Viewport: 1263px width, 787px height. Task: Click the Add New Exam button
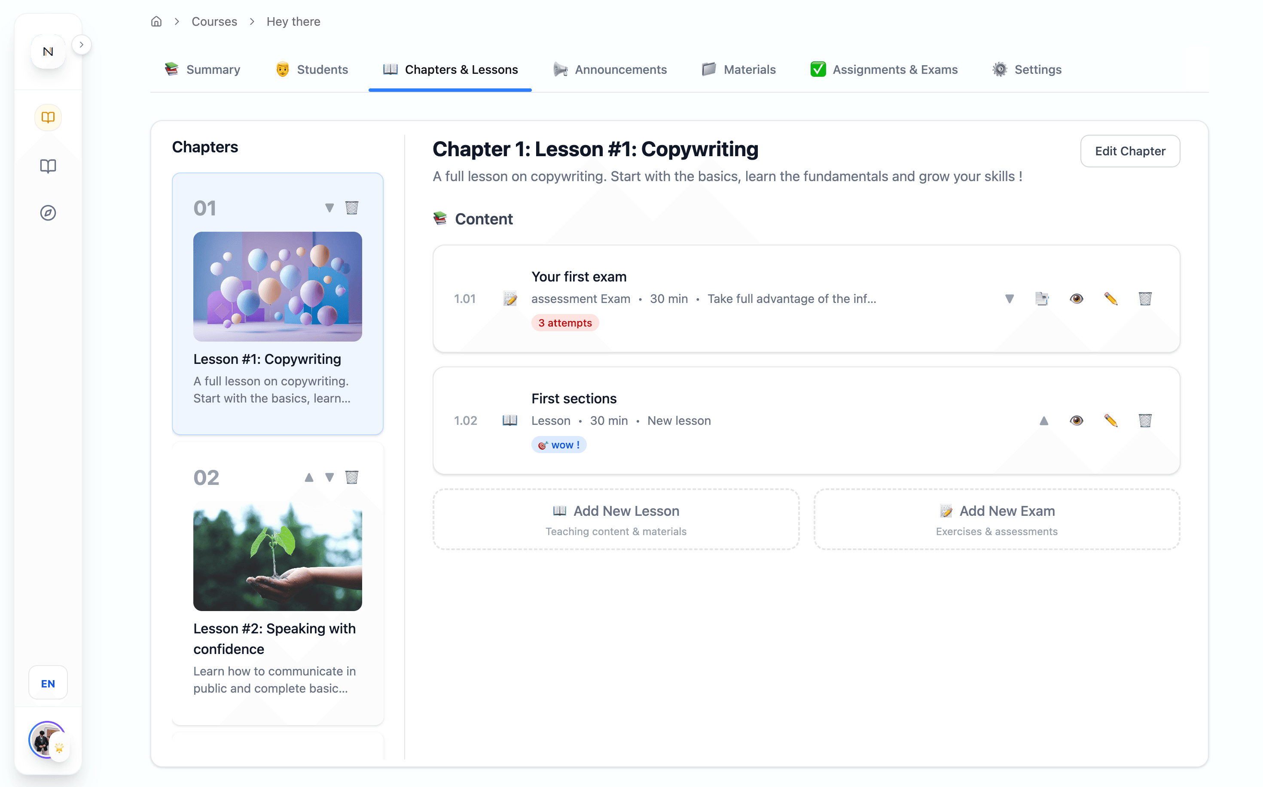tap(996, 519)
